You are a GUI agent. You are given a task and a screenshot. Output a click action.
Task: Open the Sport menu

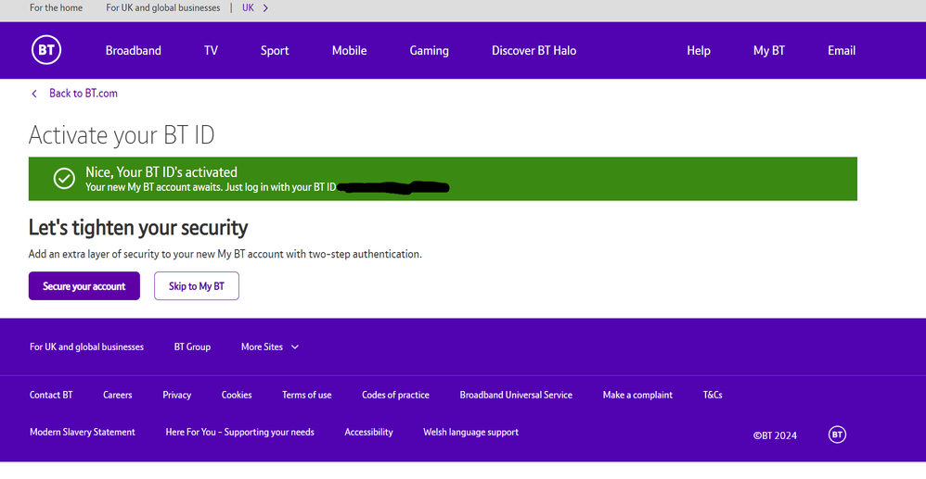275,51
